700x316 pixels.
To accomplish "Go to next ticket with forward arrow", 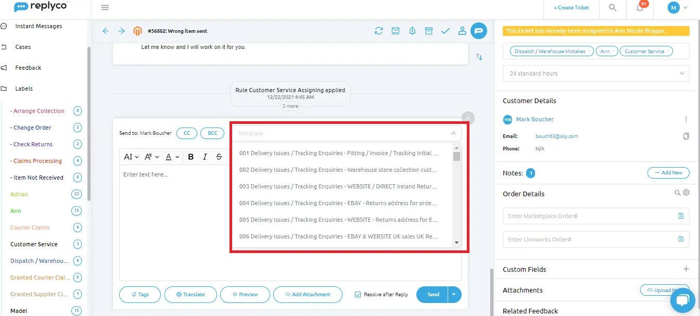I will click(x=121, y=31).
